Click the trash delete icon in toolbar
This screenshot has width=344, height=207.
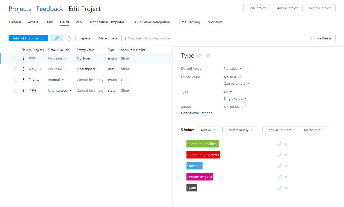tap(69, 38)
